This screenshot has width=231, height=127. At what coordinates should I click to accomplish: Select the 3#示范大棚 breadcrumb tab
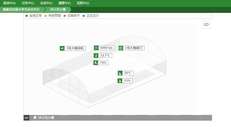(57, 10)
